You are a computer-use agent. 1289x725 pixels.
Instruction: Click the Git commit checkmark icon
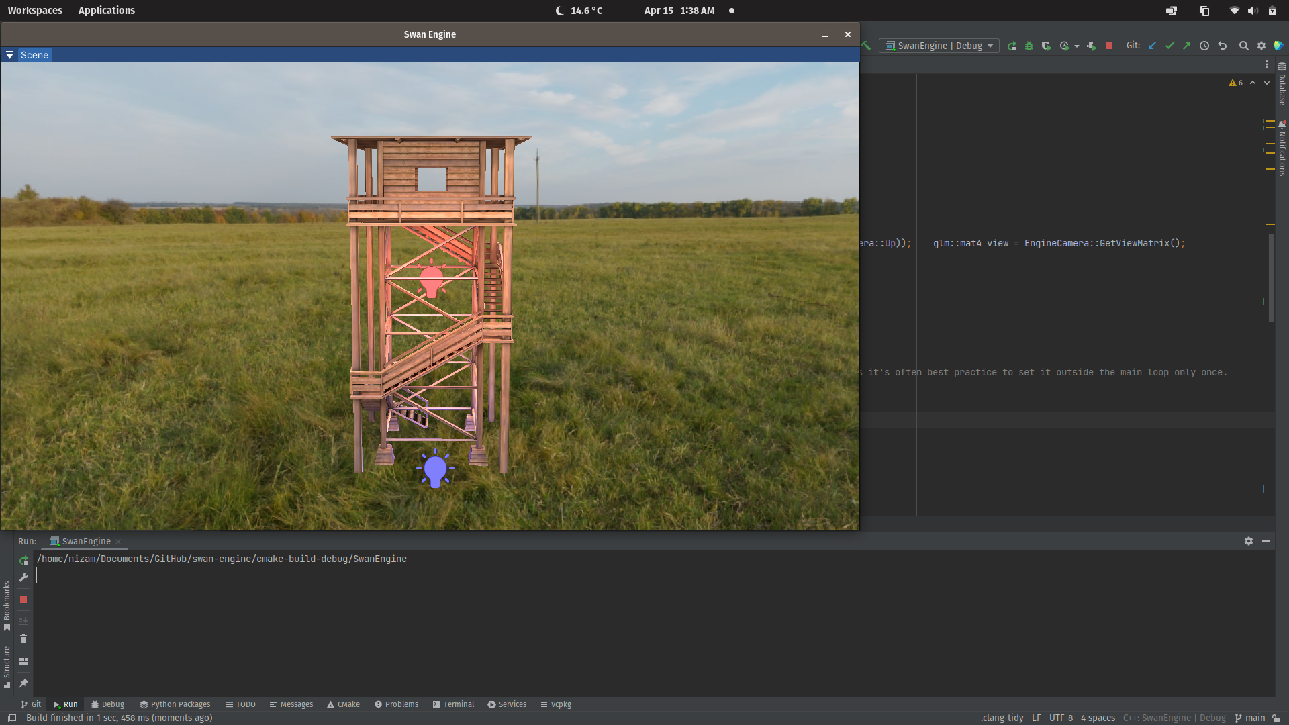[x=1169, y=46]
